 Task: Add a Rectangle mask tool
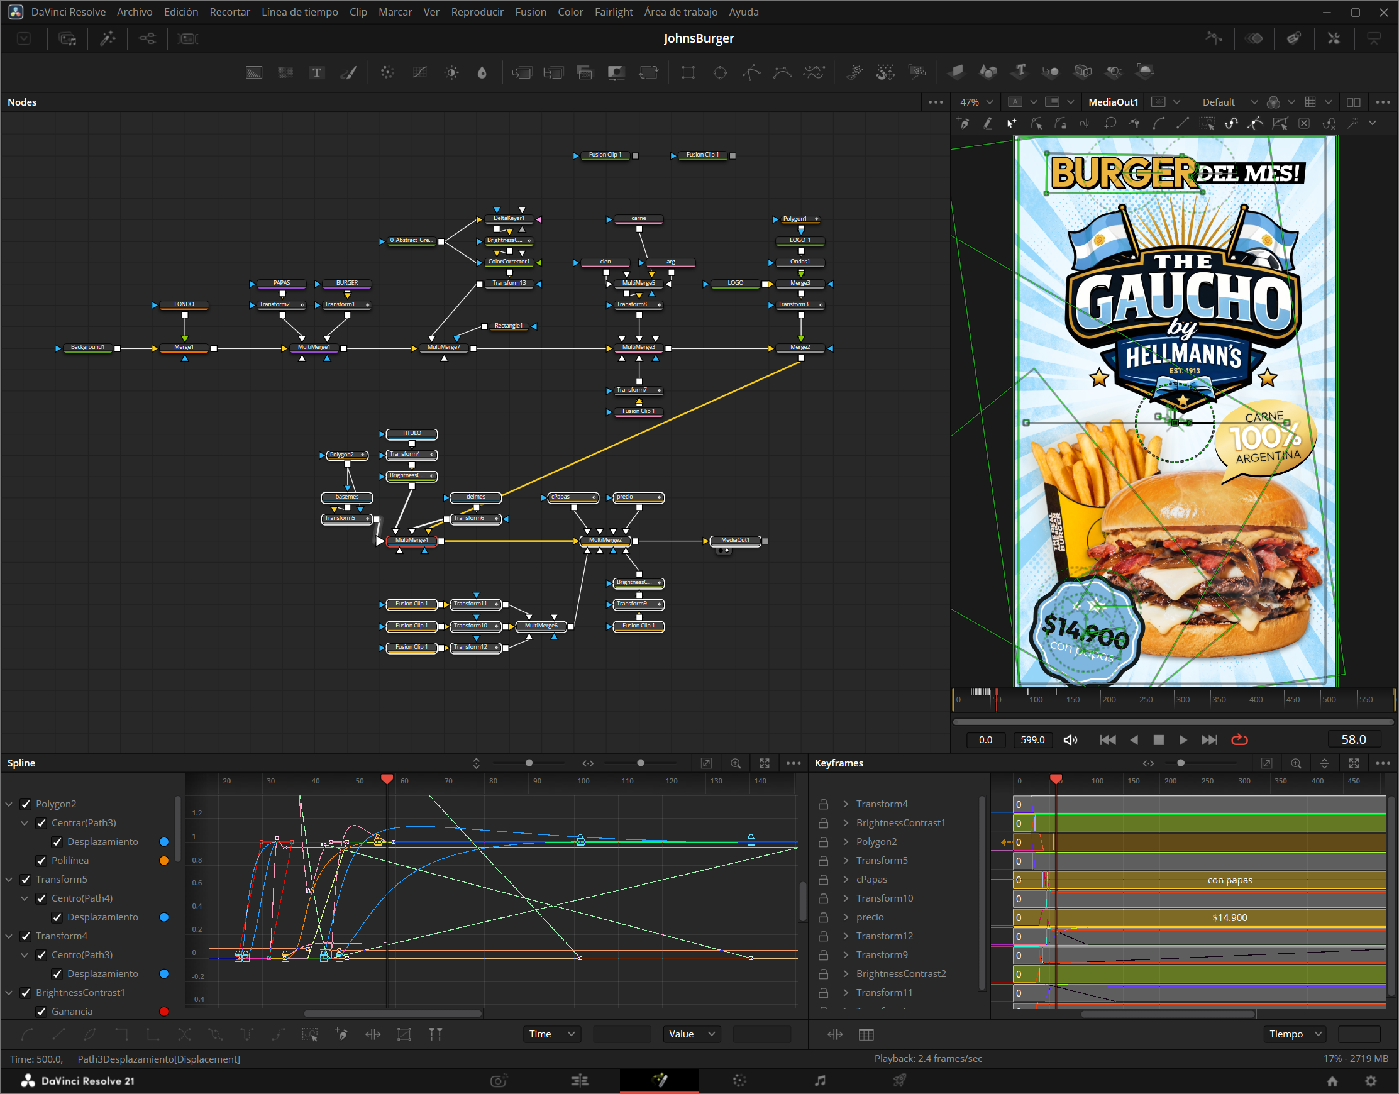point(688,72)
